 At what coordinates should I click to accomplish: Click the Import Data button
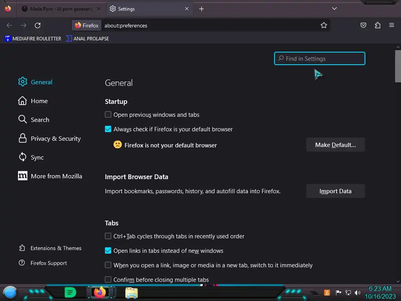coord(335,191)
